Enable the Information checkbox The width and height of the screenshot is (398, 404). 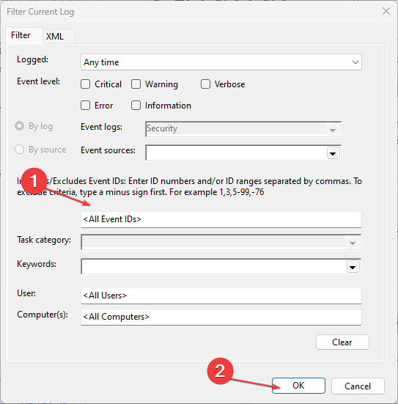[136, 106]
